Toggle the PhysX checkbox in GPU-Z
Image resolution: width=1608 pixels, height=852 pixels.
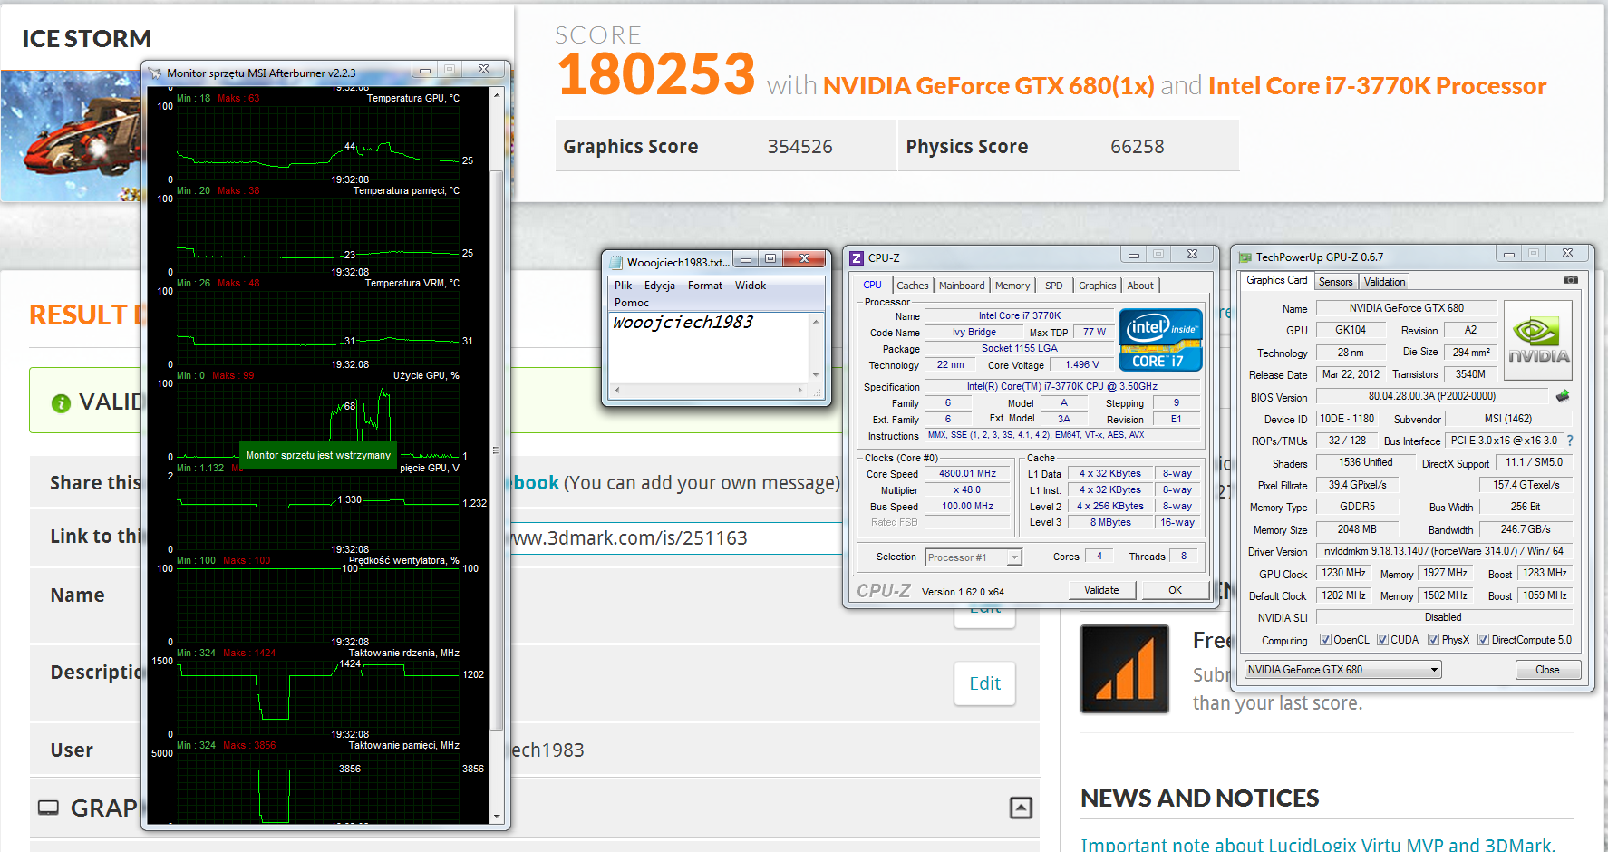click(1433, 640)
